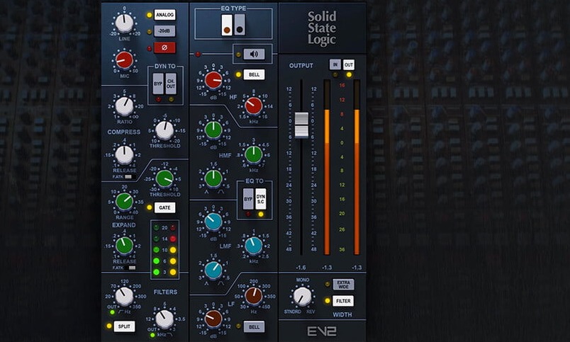Click the red phase invert button
This screenshot has height=342, width=570.
tap(164, 47)
